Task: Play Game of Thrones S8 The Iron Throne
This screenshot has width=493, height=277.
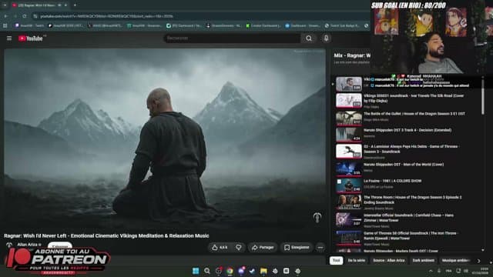Action: coord(411,235)
